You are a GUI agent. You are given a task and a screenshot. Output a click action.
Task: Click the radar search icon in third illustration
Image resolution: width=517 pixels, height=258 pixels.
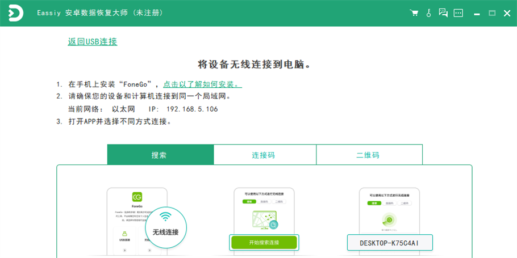point(389,220)
